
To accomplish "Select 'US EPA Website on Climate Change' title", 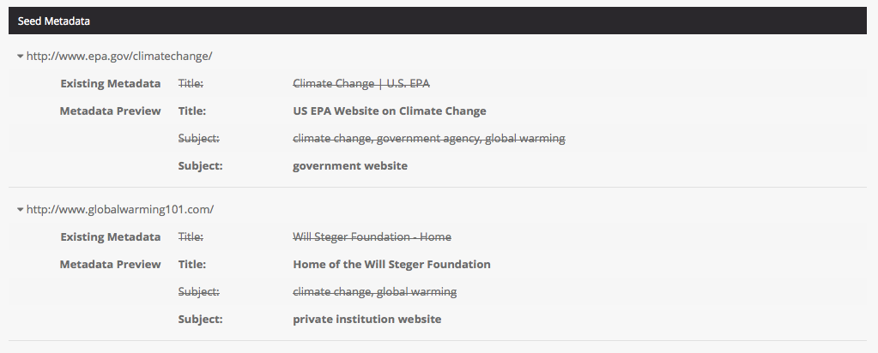I will point(390,111).
